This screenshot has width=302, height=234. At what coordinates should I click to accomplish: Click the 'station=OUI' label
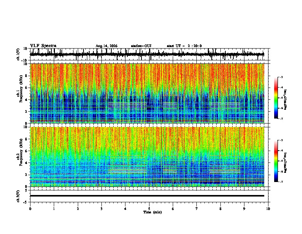point(141,46)
